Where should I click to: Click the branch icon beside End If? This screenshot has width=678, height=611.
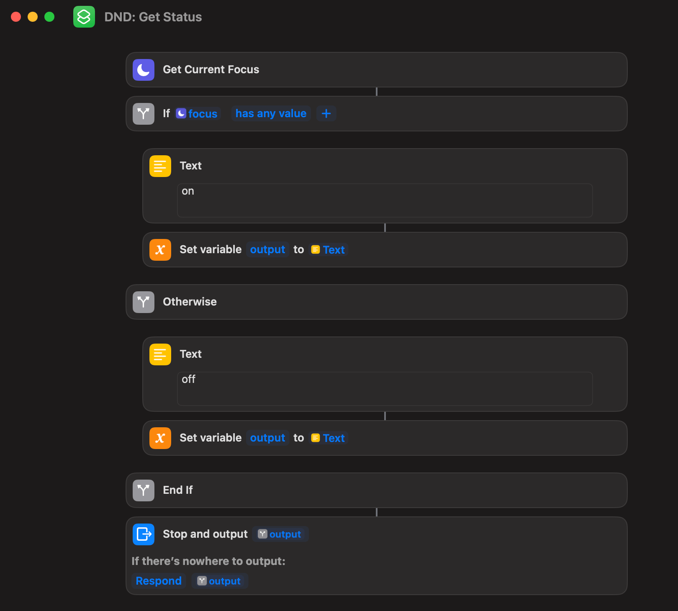[144, 490]
